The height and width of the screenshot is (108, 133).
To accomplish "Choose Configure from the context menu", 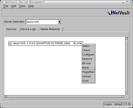I will click(x=88, y=54).
